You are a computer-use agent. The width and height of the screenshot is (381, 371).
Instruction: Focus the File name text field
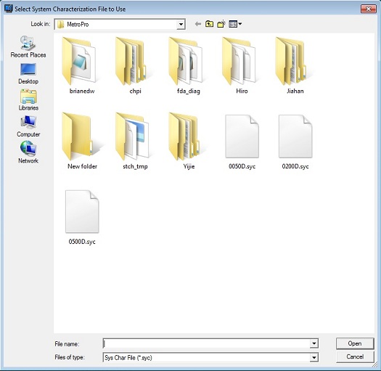point(207,343)
